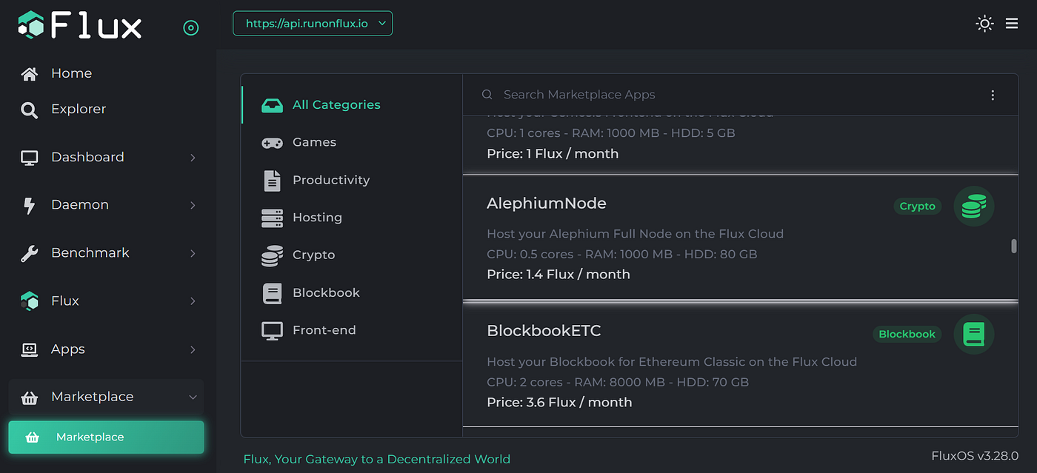Click the Productivity document icon
Screen dimensions: 1037x473
click(x=272, y=181)
